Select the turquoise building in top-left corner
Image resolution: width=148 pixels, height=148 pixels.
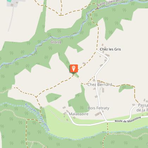click(9, 1)
